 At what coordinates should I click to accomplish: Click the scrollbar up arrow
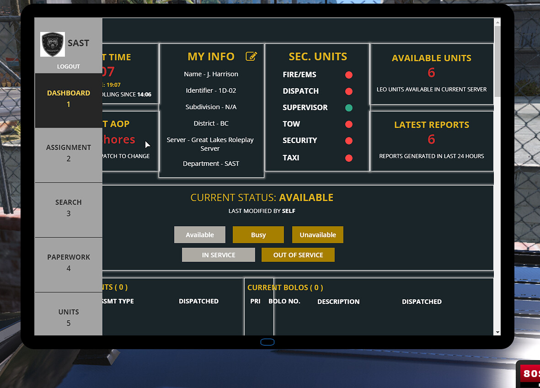tap(497, 21)
